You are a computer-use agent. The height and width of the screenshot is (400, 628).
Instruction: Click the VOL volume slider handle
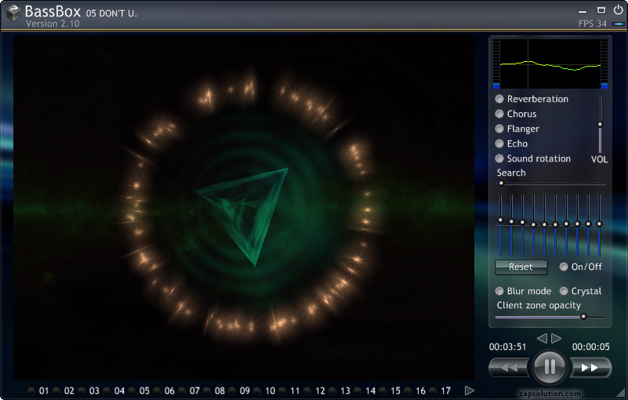[x=600, y=124]
